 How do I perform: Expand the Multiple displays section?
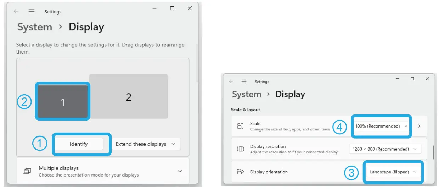coord(180,171)
